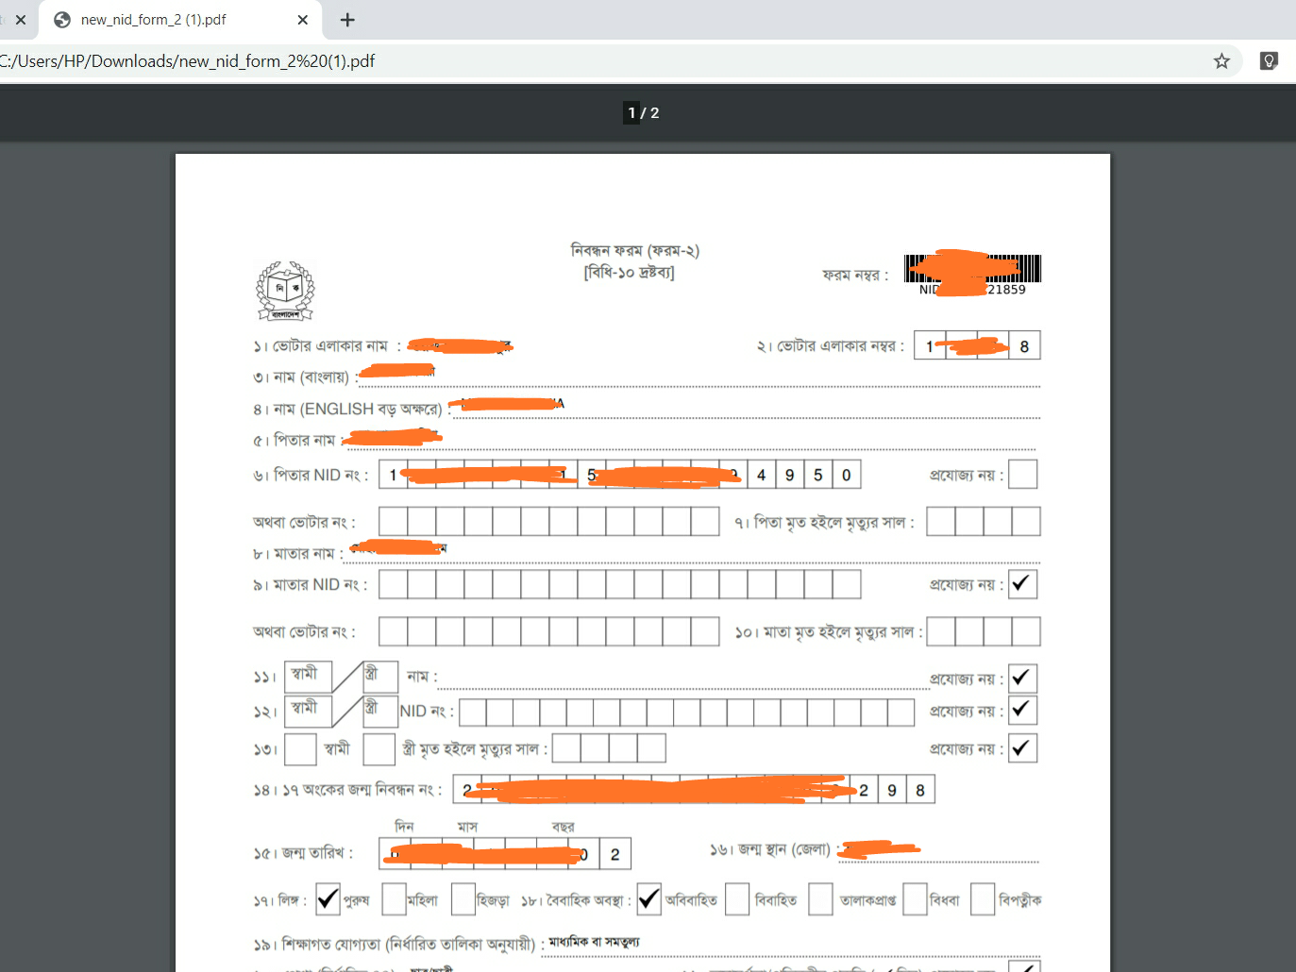Click the মাধ্যমিক বা সমতুল্য value
The width and height of the screenshot is (1296, 972).
[594, 942]
